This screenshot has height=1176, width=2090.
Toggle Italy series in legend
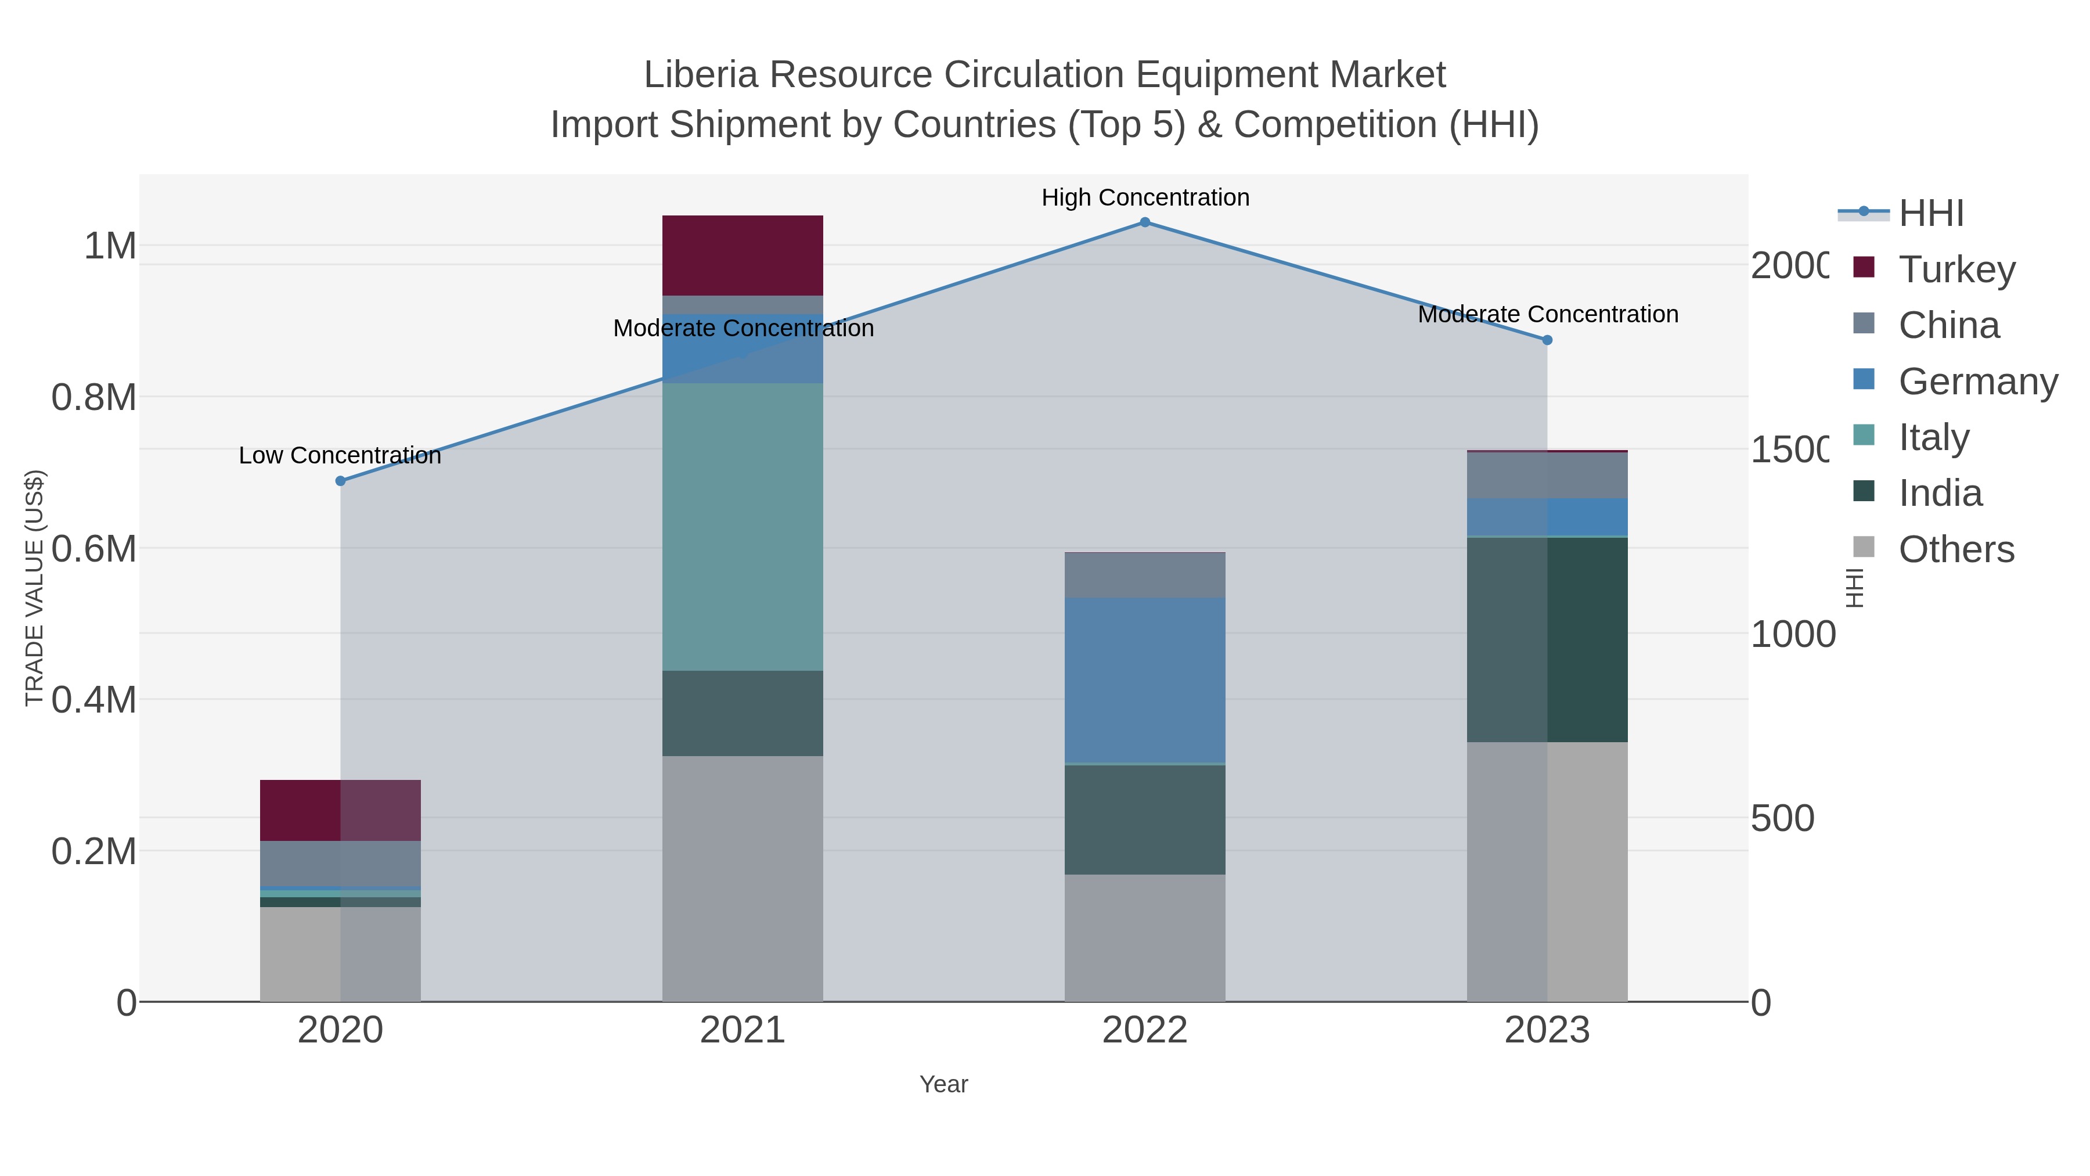(1912, 437)
